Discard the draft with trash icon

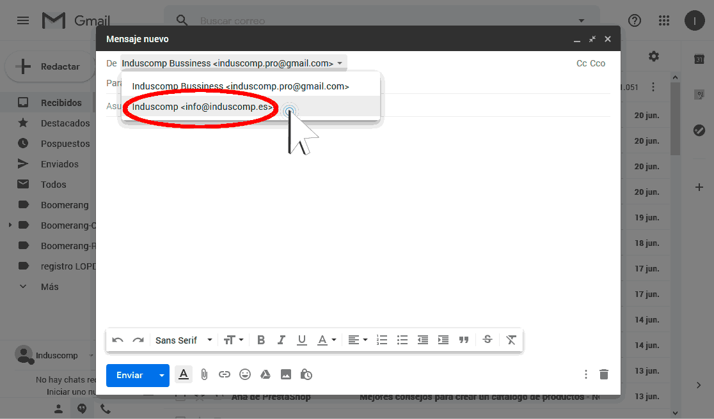point(604,374)
